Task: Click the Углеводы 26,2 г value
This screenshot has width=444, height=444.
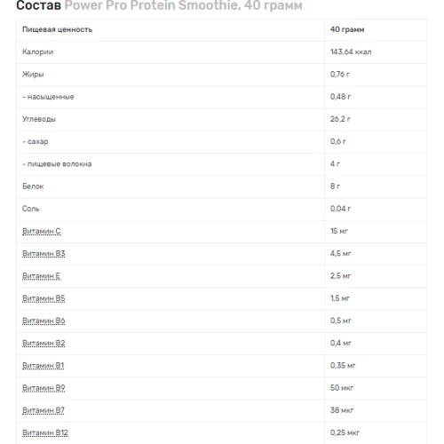Action: [340, 119]
